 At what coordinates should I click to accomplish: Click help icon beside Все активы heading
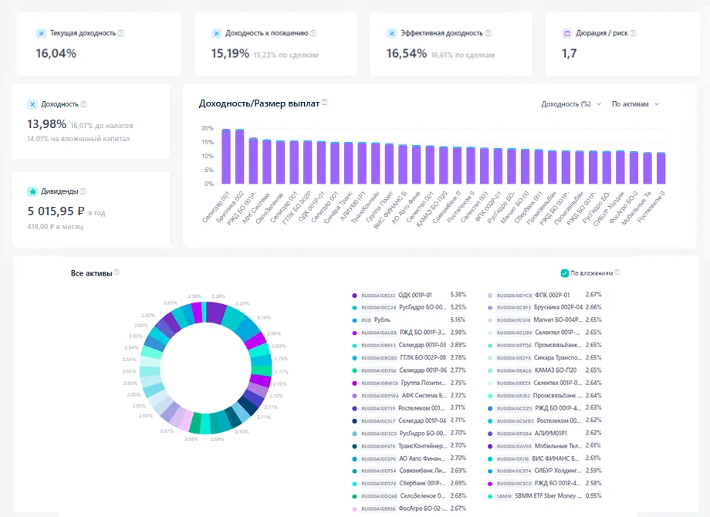117,272
